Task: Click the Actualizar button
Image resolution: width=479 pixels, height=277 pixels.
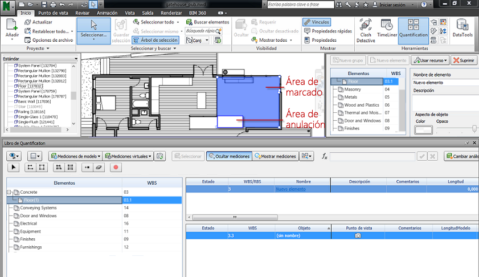Action: click(38, 22)
